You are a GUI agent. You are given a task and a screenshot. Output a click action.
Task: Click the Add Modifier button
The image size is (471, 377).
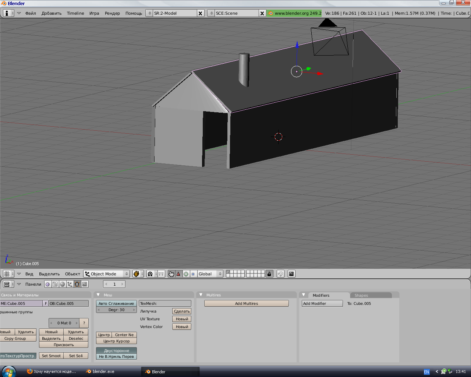(x=322, y=303)
